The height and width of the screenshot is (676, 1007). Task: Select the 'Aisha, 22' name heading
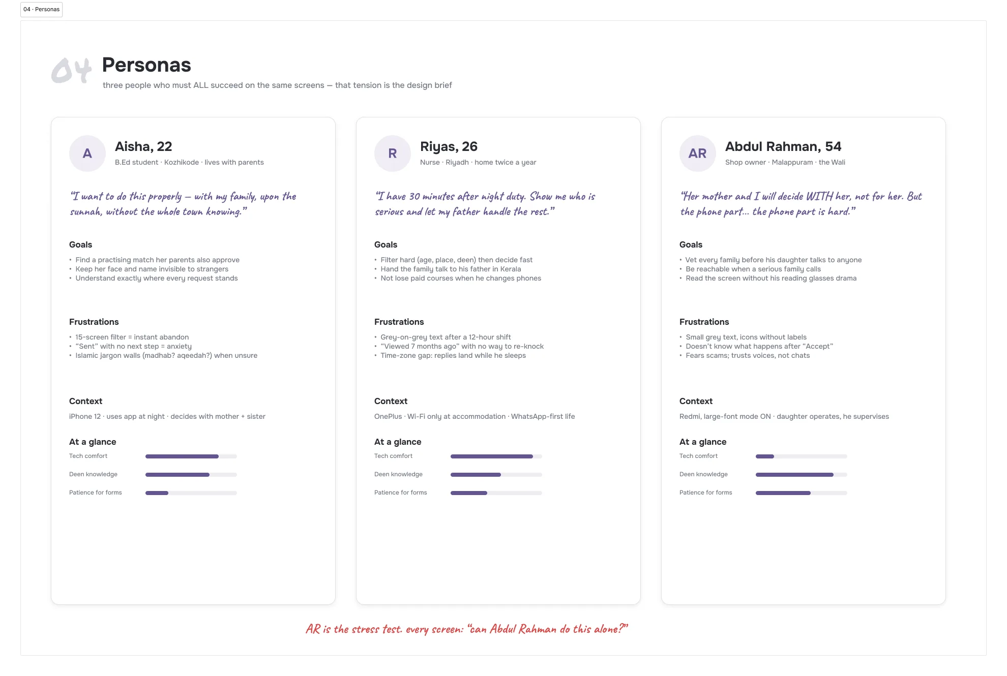(143, 146)
